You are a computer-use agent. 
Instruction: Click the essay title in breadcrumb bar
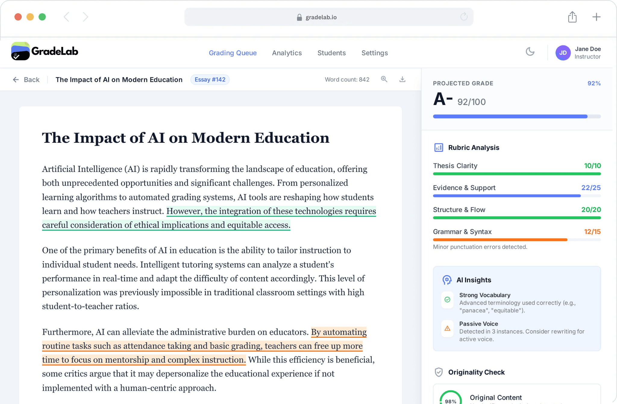point(119,79)
